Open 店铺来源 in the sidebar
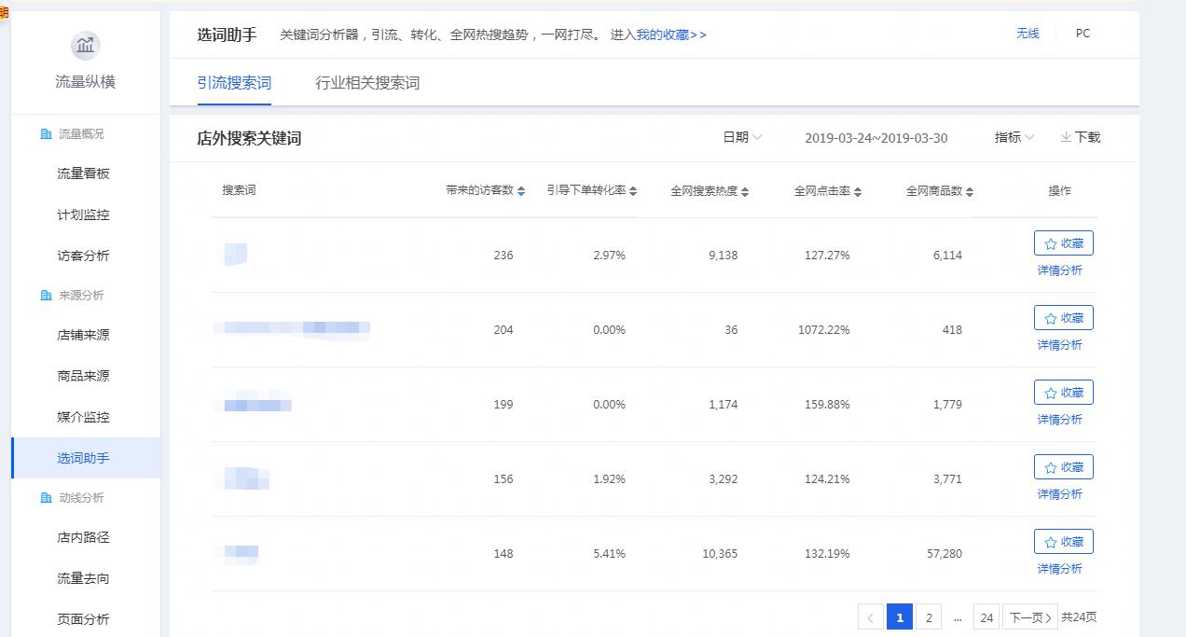This screenshot has height=637, width=1186. tap(83, 335)
